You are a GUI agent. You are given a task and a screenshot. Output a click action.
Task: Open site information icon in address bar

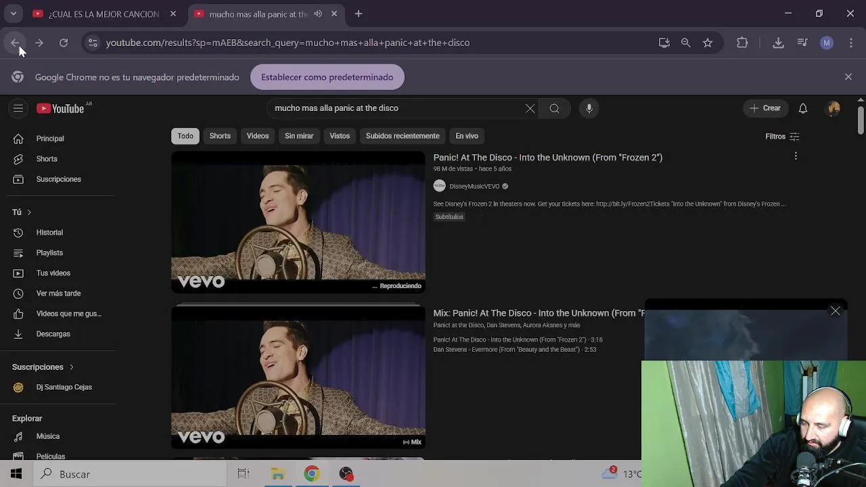coord(93,43)
